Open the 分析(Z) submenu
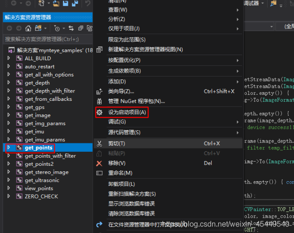Image resolution: width=294 pixels, height=233 pixels. 168,19
